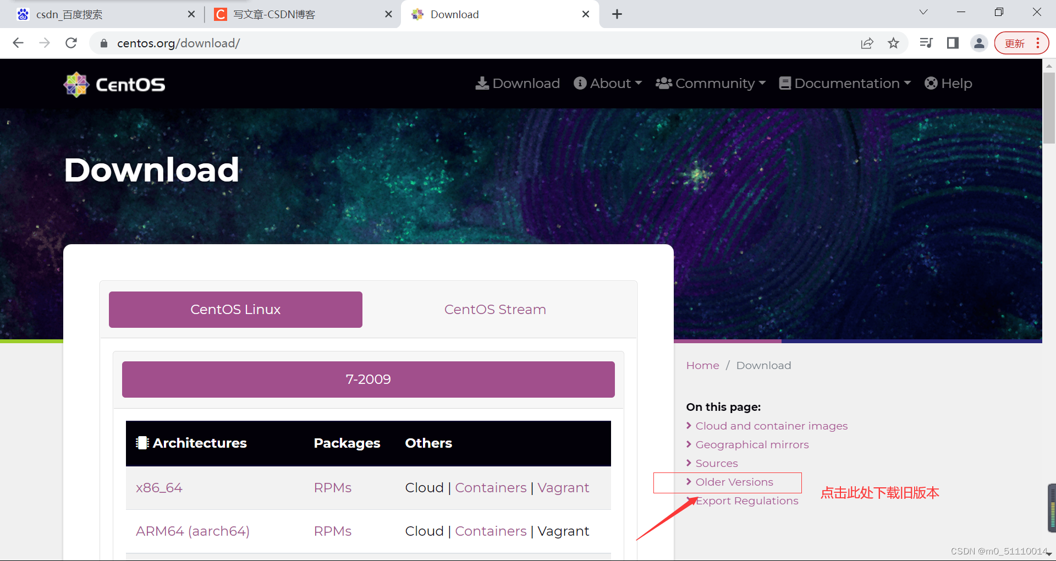Expand the Documentation navigation dropdown
The height and width of the screenshot is (561, 1056).
(845, 84)
